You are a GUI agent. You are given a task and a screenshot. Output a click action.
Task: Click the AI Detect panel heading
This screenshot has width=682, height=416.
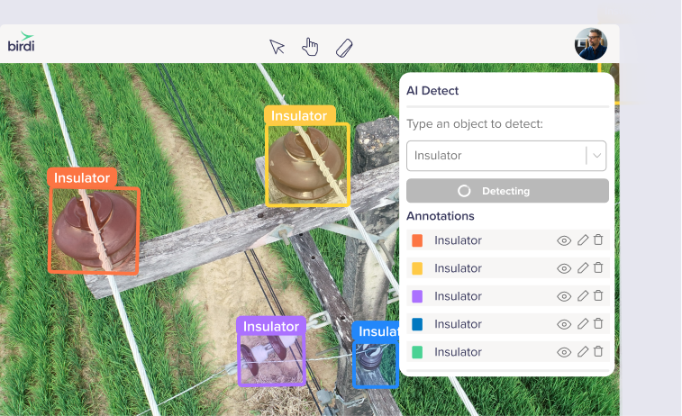pyautogui.click(x=432, y=91)
